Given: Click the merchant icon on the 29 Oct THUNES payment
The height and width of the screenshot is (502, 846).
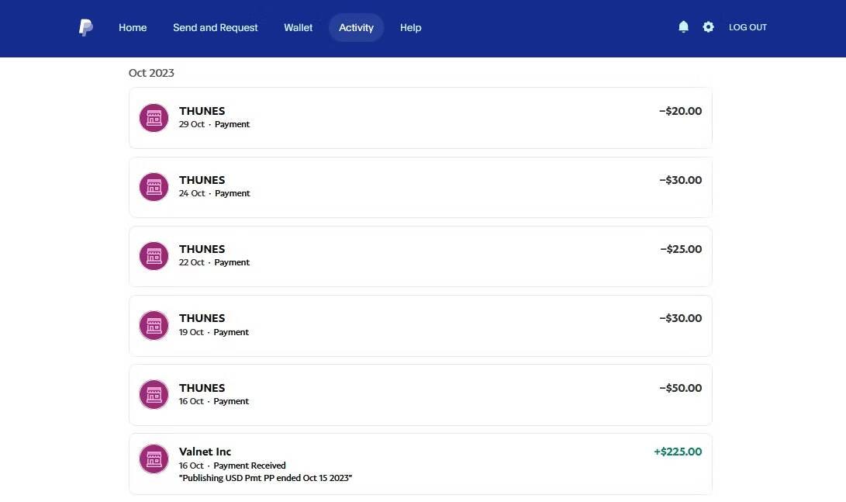Looking at the screenshot, I should tap(154, 117).
